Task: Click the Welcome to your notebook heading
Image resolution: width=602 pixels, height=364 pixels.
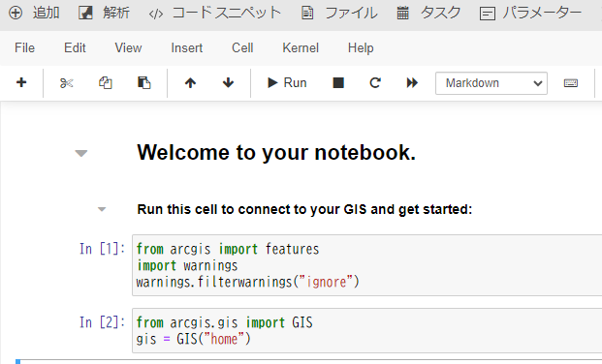Action: tap(276, 152)
